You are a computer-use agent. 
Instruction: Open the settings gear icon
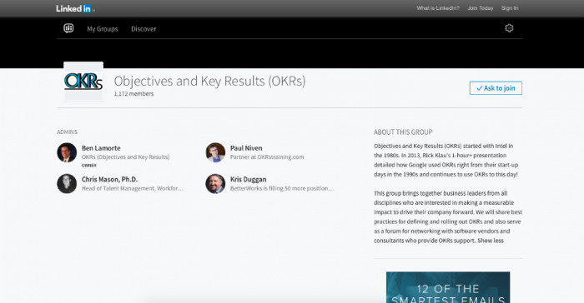click(509, 28)
